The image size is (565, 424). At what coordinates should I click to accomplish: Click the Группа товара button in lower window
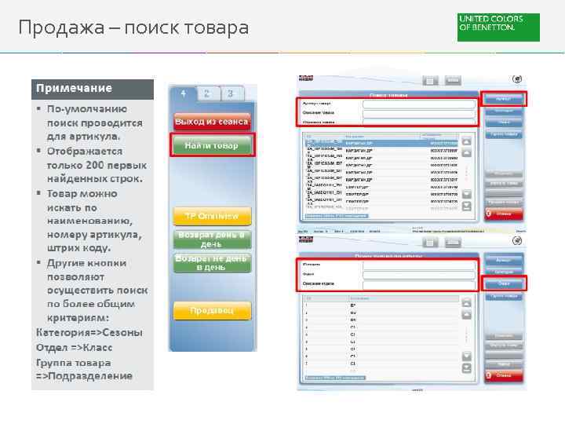(x=503, y=296)
